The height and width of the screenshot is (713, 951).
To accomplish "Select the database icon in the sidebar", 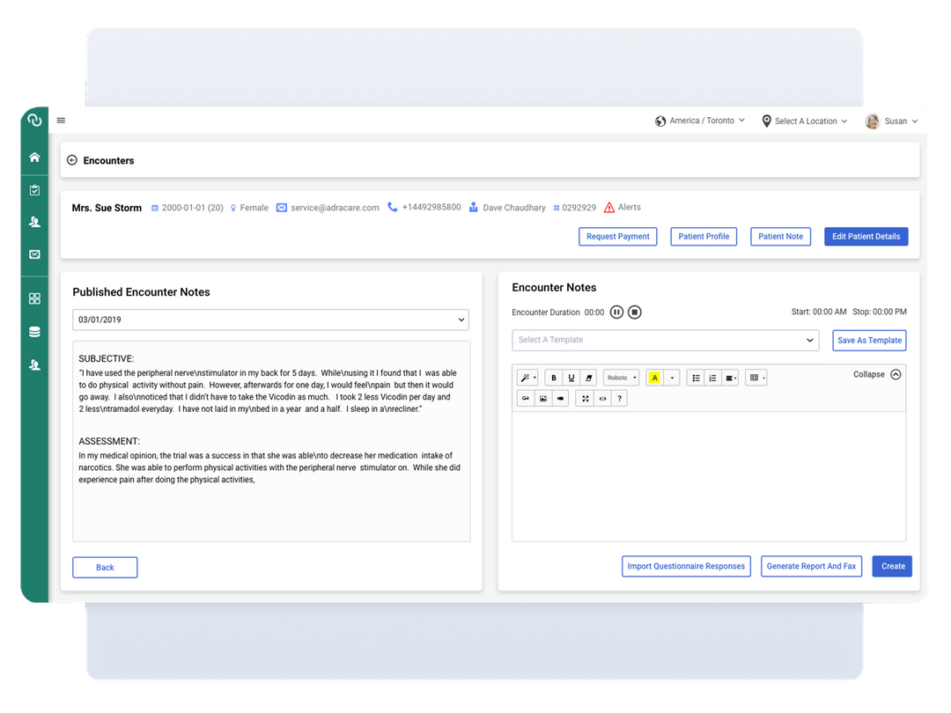I will click(x=34, y=331).
